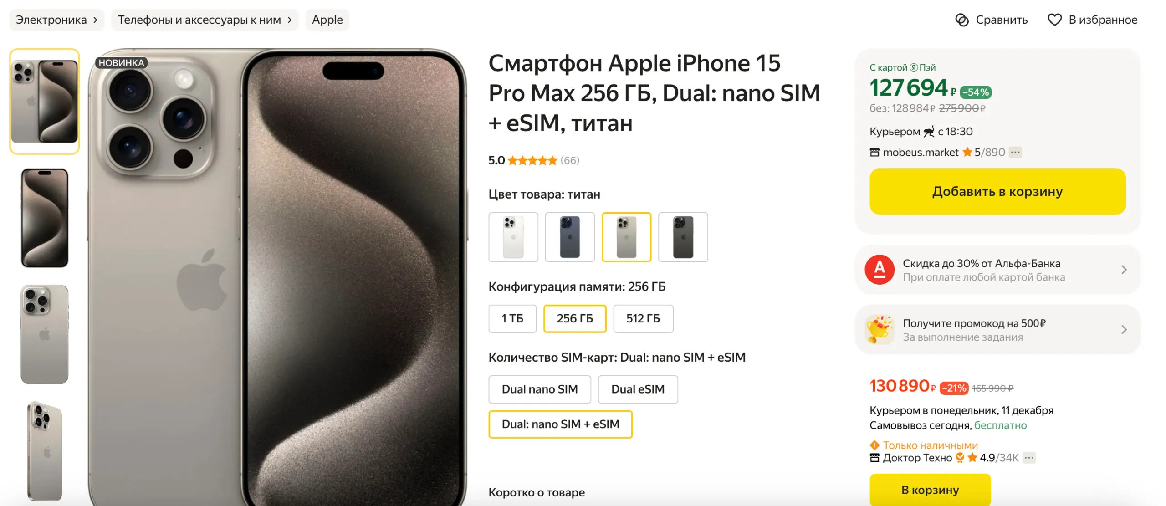This screenshot has height=506, width=1166.
Task: Expand the Альфа-Банк discount offer chevron
Action: [1124, 270]
